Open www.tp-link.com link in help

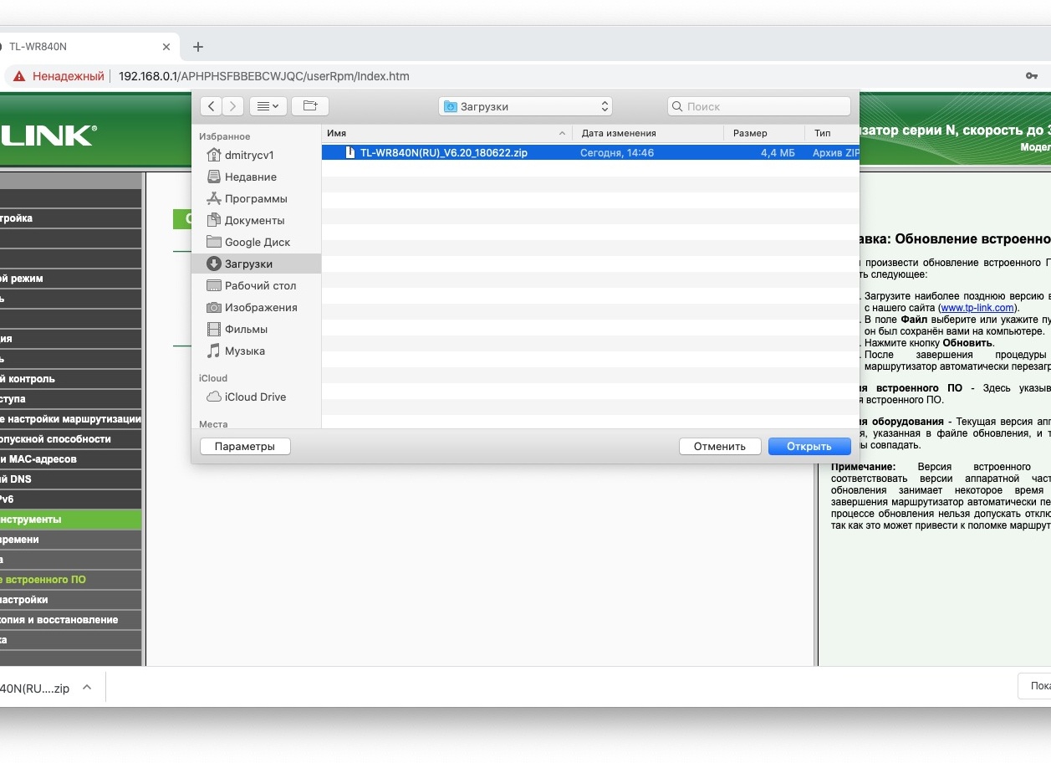tap(977, 308)
